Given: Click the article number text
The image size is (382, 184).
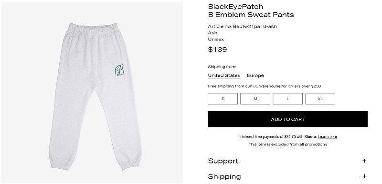Looking at the screenshot, I should (x=243, y=26).
